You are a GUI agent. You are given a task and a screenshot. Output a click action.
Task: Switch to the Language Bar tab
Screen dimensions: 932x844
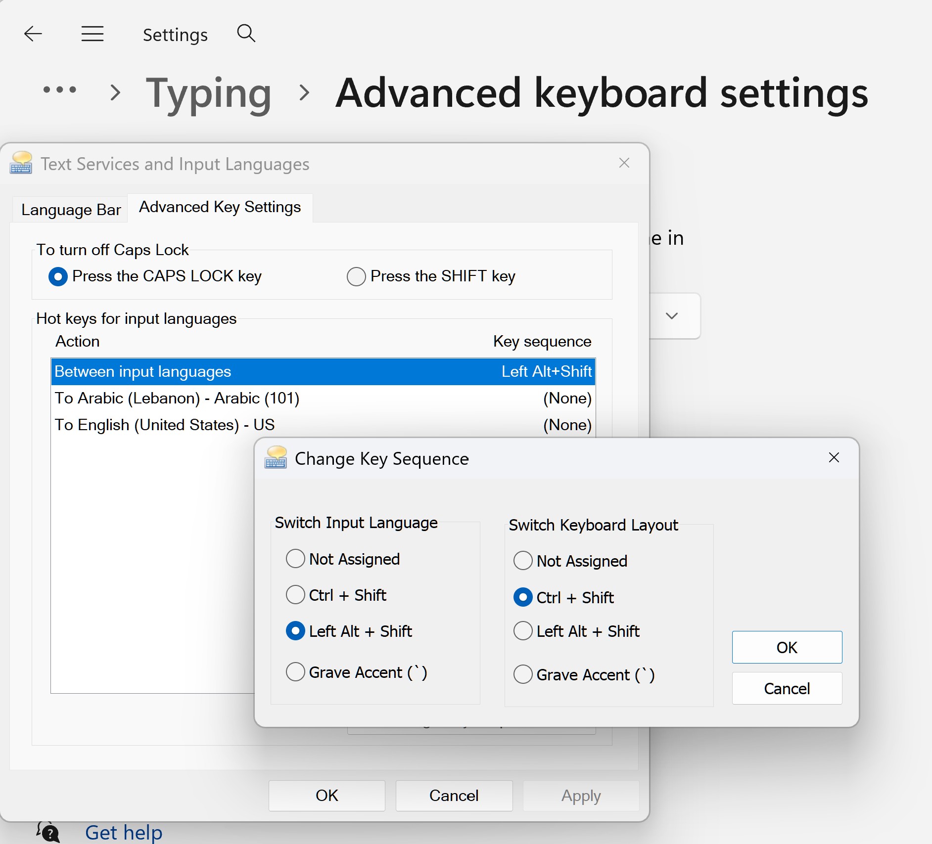71,210
